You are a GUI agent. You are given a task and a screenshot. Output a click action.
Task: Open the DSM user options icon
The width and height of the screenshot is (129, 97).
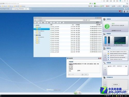tap(124, 11)
